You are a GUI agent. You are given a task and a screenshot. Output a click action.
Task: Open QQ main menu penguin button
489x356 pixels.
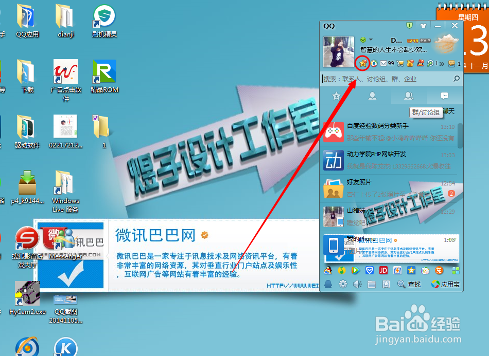point(328,284)
